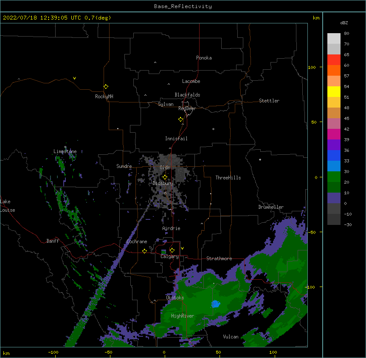Click the yellow V marker east of Calgary
Image resolution: width=366 pixels, height=358 pixels.
pos(182,248)
